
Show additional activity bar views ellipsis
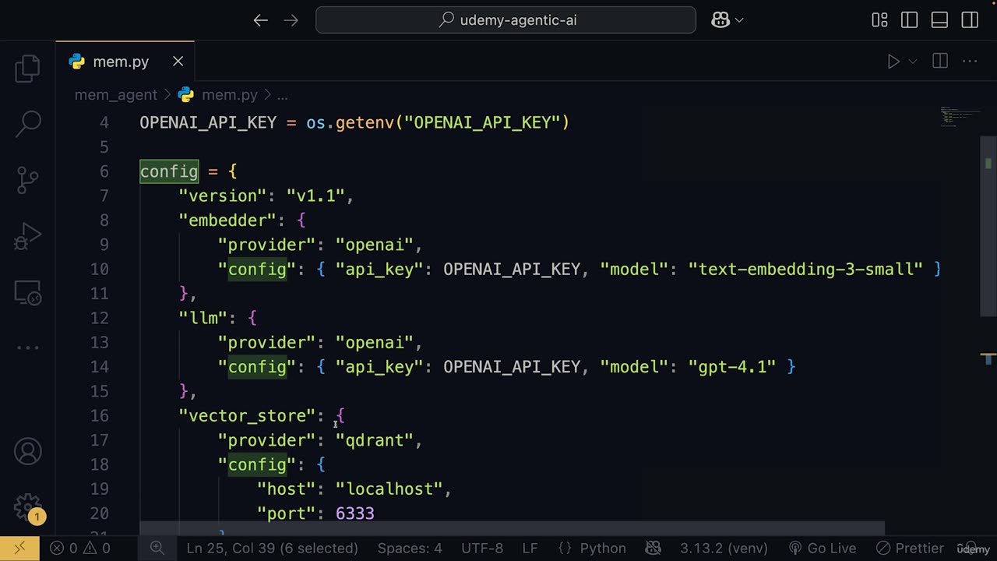tap(27, 348)
